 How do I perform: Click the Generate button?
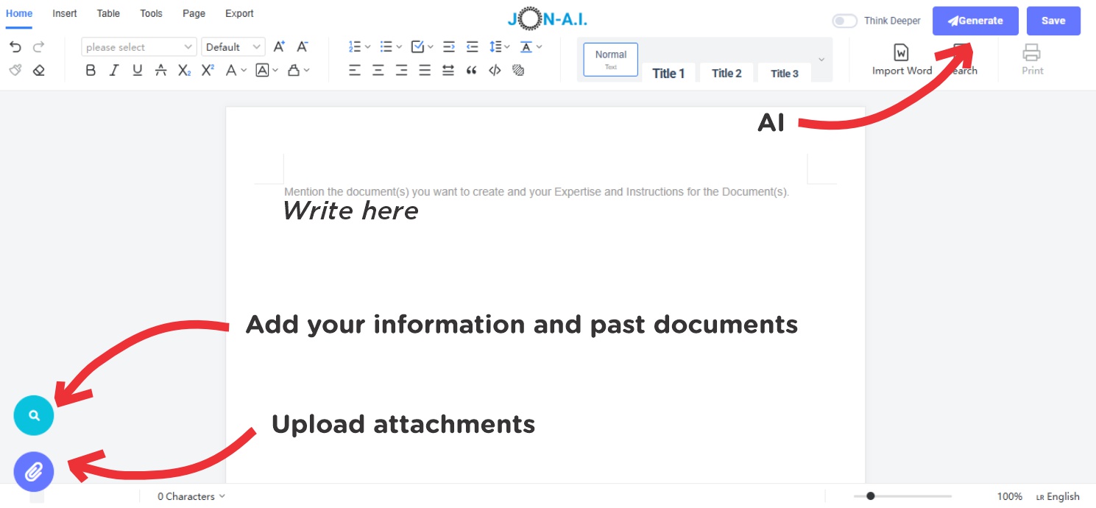coord(975,21)
